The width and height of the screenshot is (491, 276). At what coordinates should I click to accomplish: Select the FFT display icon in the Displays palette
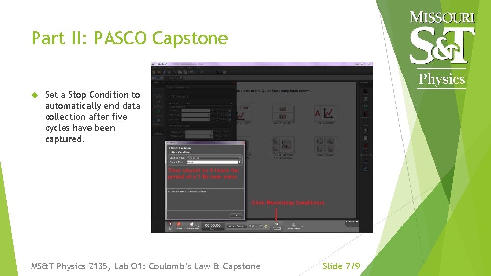point(365,107)
